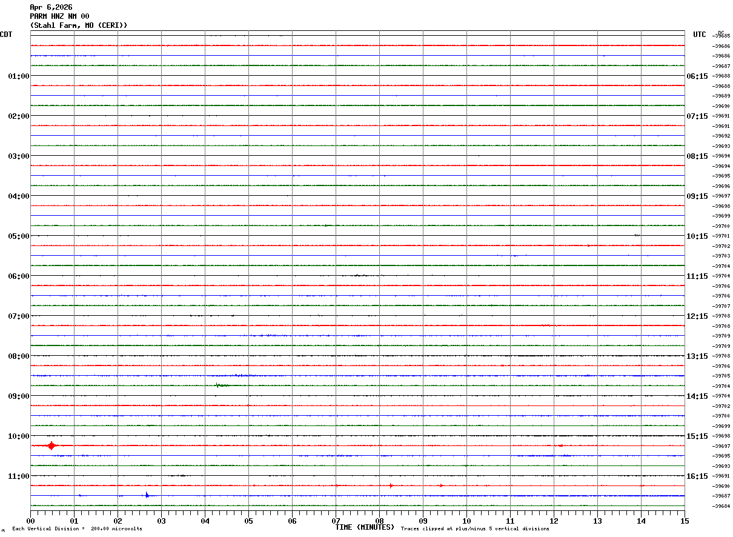Select the 11:00 CDT row label
733x537 pixels.
coord(19,476)
